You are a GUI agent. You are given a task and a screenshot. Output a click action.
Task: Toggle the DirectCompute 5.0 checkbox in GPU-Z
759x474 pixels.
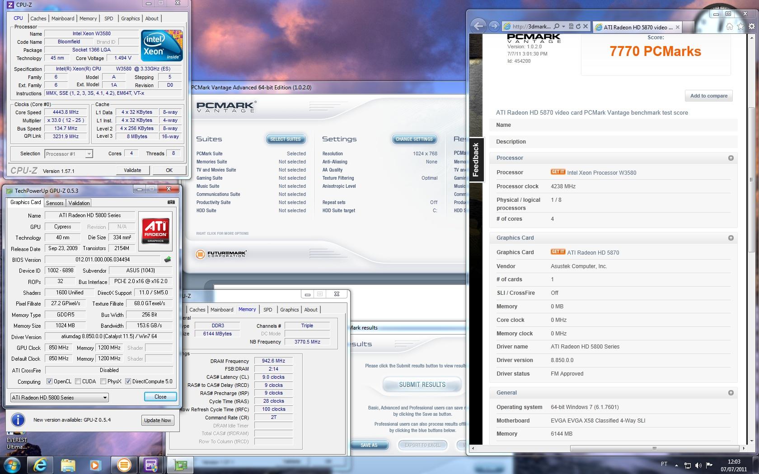coord(128,381)
